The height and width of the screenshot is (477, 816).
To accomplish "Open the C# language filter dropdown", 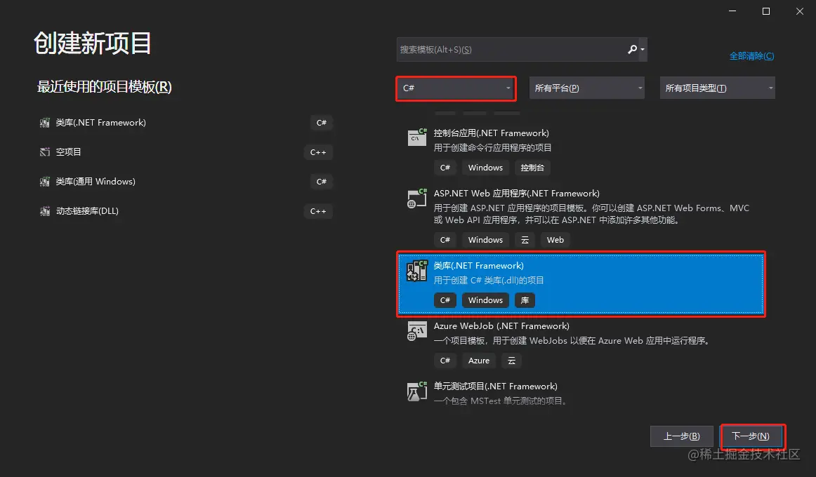I will 456,88.
